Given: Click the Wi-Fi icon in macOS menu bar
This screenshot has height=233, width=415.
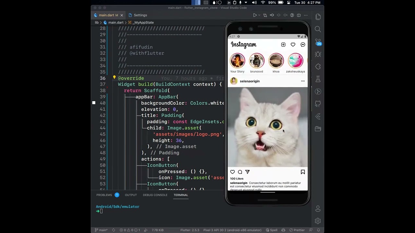Looking at the screenshot, I should [263, 3].
